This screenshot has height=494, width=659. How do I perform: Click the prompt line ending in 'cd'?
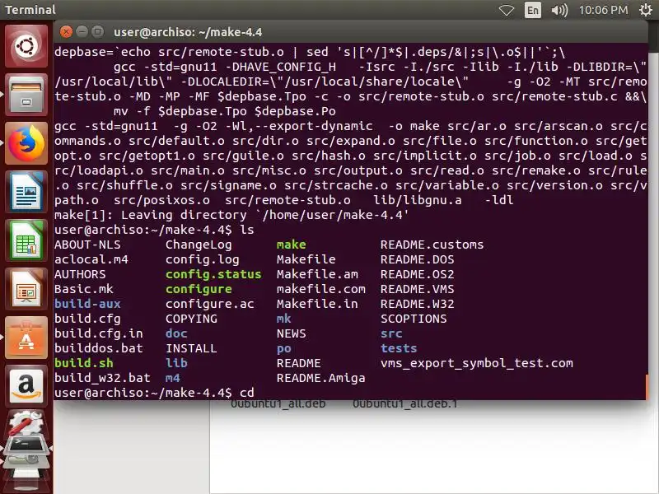(x=154, y=393)
